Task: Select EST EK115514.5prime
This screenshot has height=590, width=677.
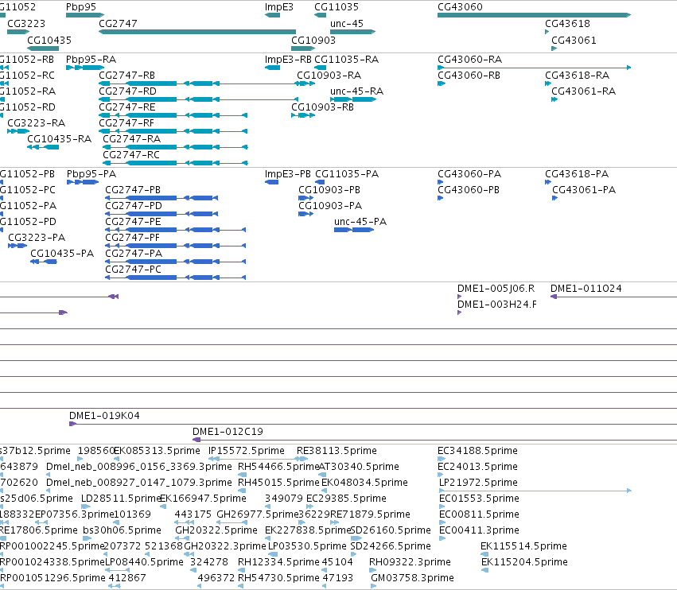Action: pyautogui.click(x=523, y=546)
